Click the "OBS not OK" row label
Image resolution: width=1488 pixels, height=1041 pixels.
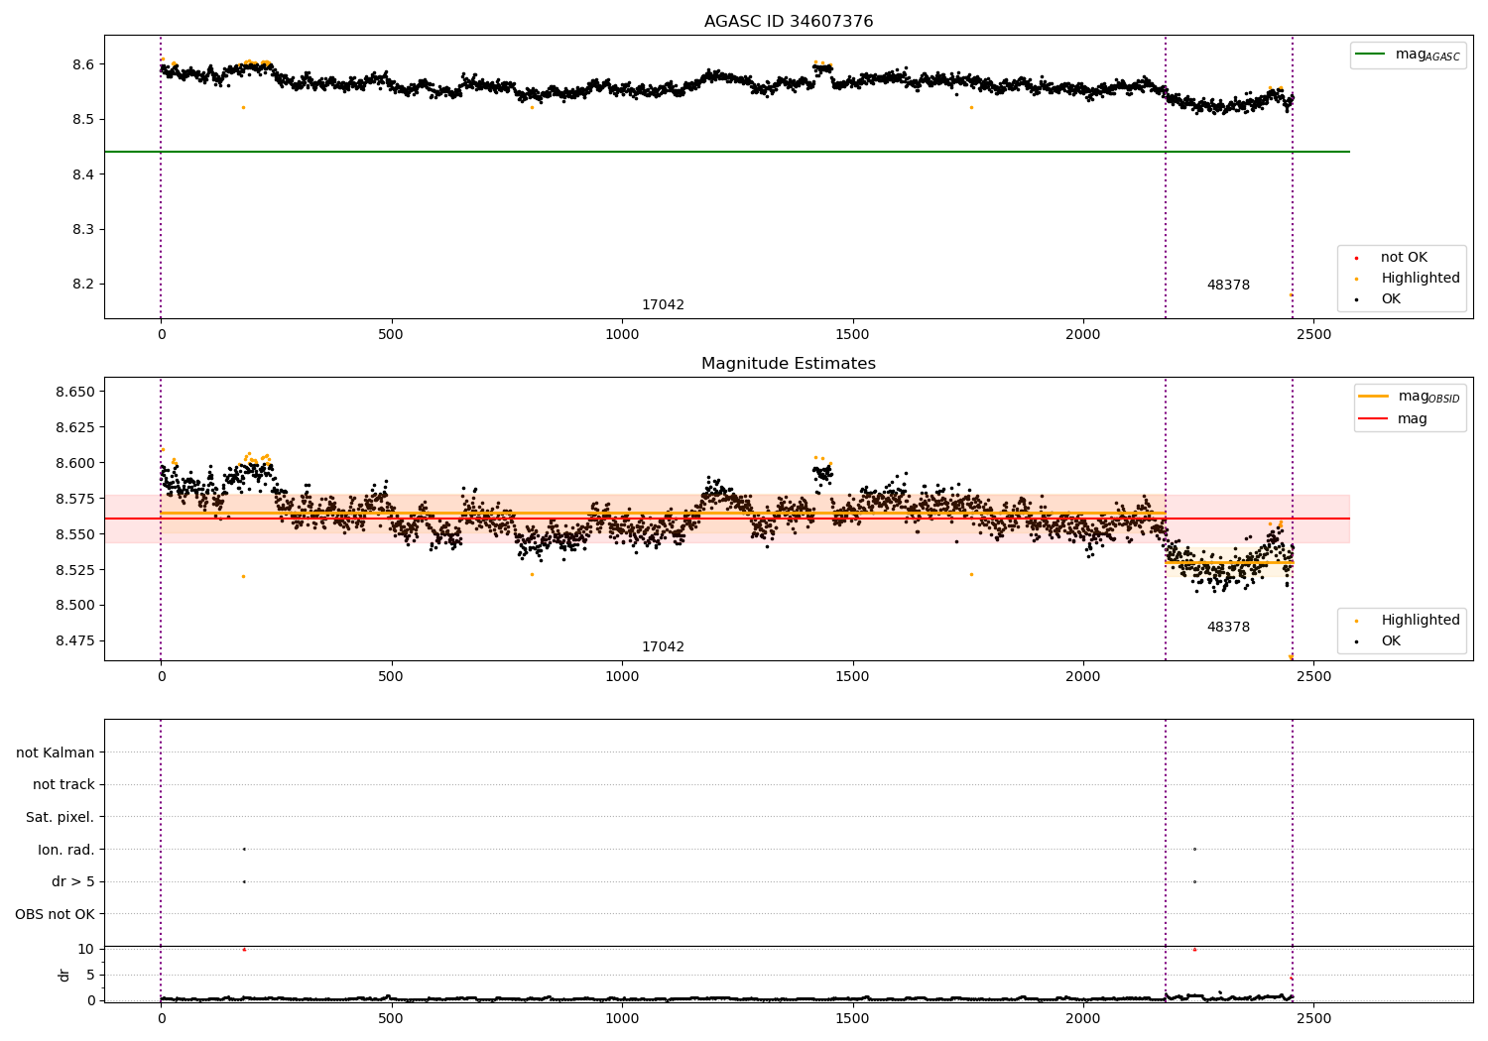pyautogui.click(x=55, y=914)
